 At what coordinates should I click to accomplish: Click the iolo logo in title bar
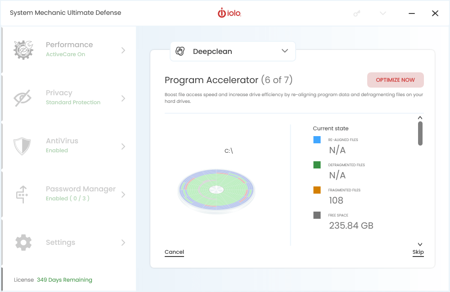pos(229,13)
